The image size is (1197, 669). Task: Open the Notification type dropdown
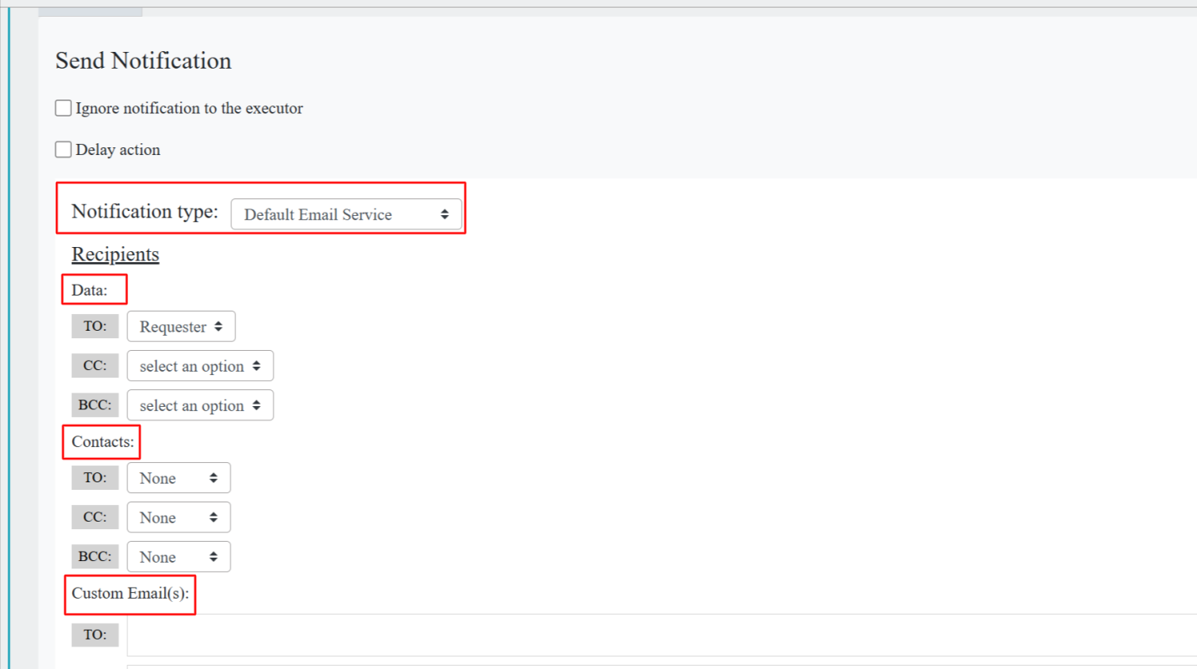pos(346,214)
